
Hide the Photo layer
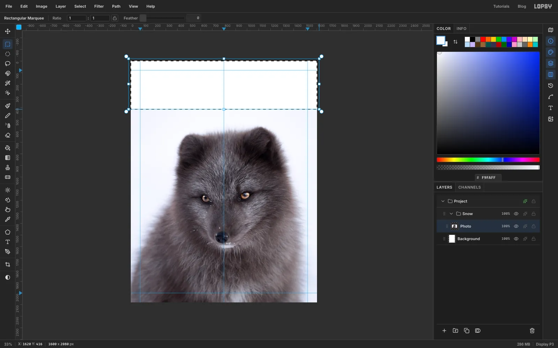(x=516, y=226)
